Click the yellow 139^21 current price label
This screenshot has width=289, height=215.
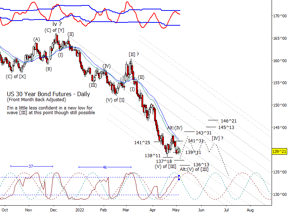pyautogui.click(x=280, y=151)
